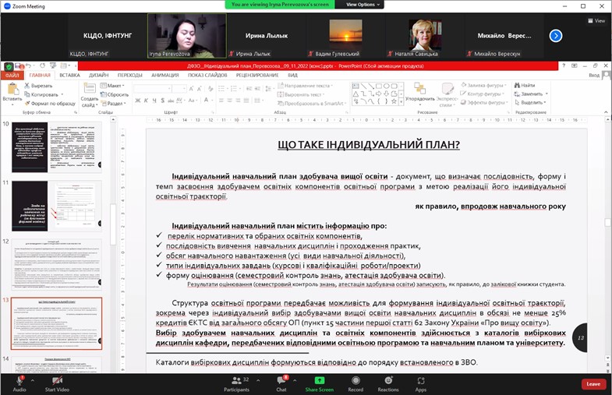Viewport: 612px width, 395px height.
Task: Open the Participants panel
Action: click(236, 380)
